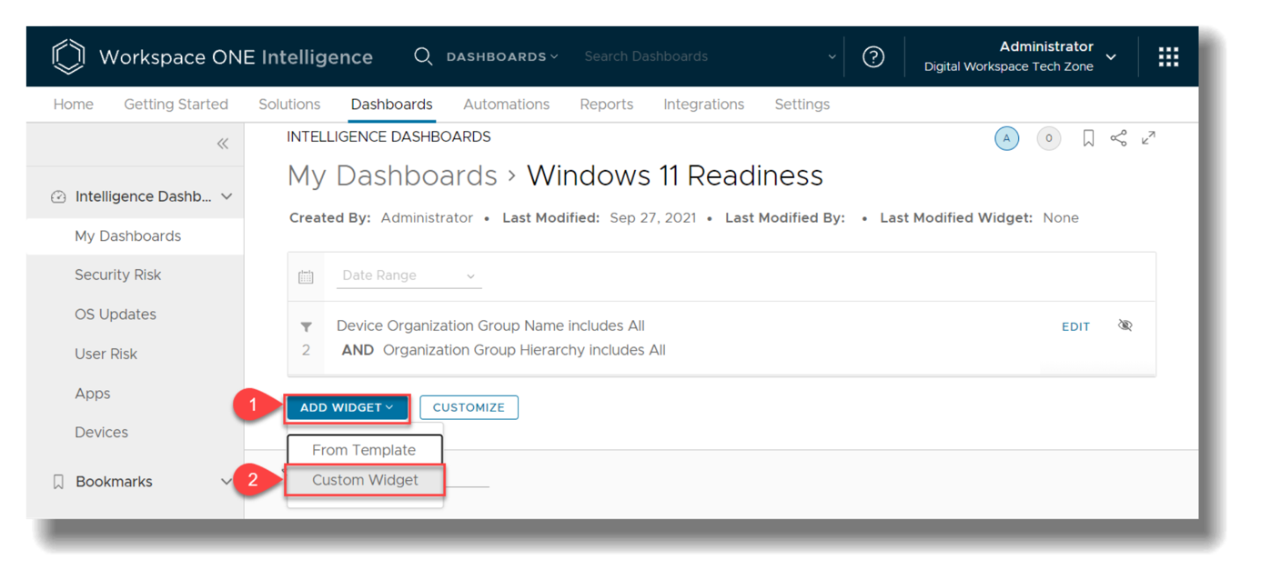The image size is (1261, 580).
Task: Click the share dashboard icon
Action: click(1118, 138)
